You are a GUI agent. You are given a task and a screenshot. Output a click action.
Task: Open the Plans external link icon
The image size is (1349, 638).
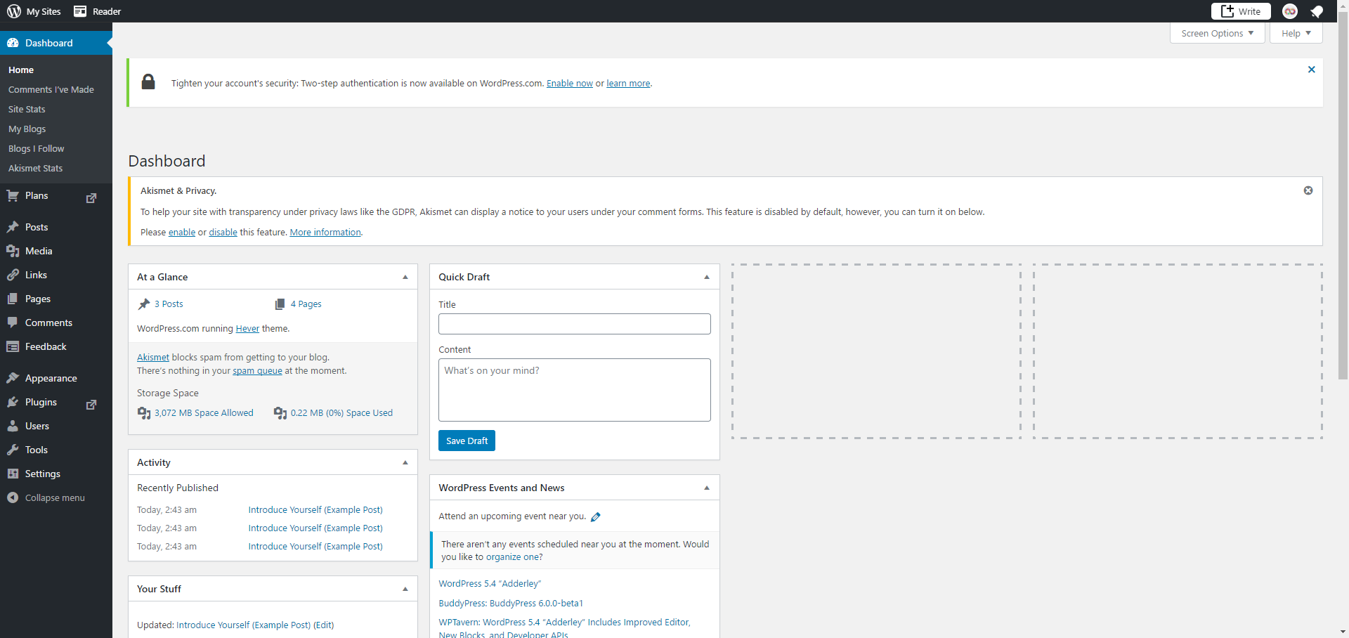[x=91, y=198]
